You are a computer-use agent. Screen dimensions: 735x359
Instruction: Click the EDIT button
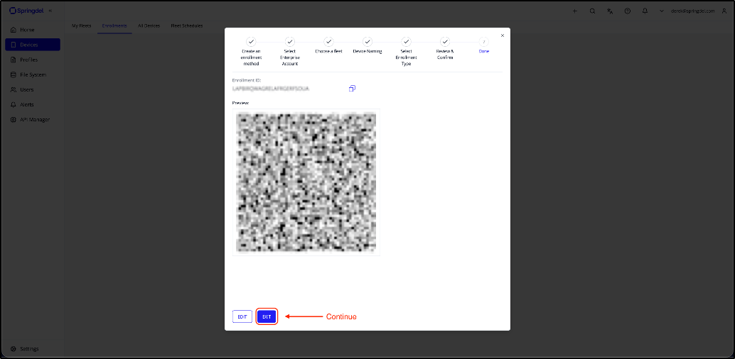pyautogui.click(x=242, y=317)
